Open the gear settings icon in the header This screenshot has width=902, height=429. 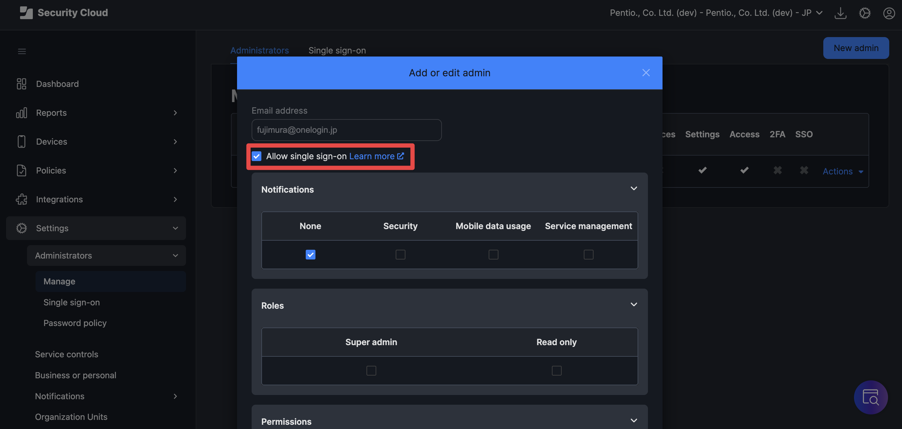pos(865,13)
